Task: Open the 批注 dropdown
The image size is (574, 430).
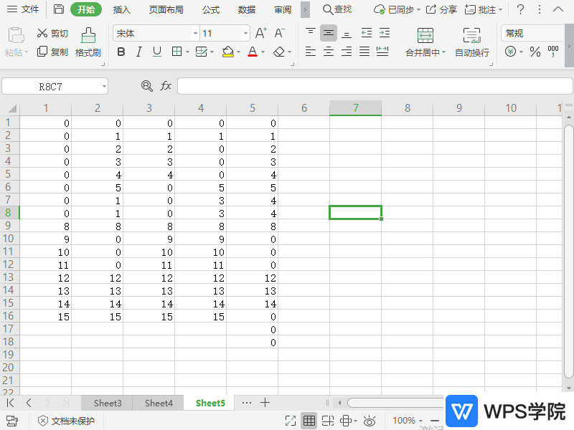Action: [x=483, y=9]
